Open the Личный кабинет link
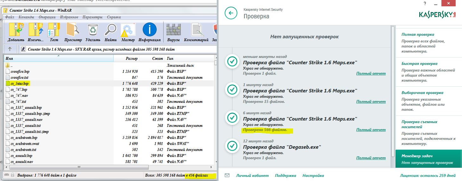The image size is (462, 181). pyautogui.click(x=252, y=176)
